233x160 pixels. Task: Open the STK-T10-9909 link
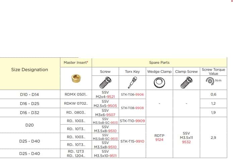(132, 121)
